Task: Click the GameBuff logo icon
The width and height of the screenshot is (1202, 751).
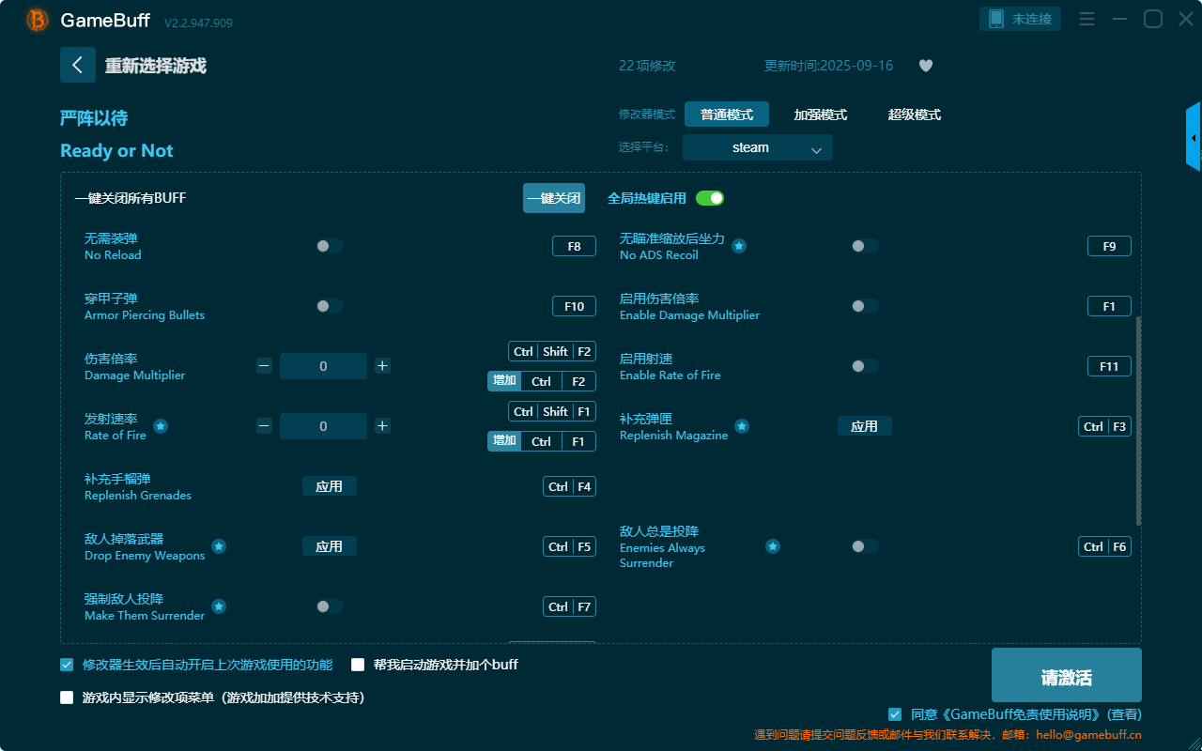Action: click(38, 20)
